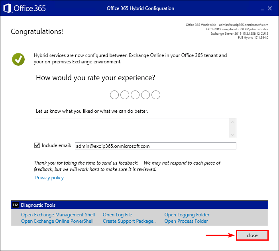Click the Diagnostic Tools header label
This screenshot has height=251, width=279.
click(38, 205)
